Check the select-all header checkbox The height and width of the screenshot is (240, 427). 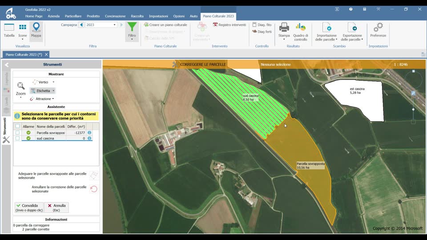click(17, 126)
